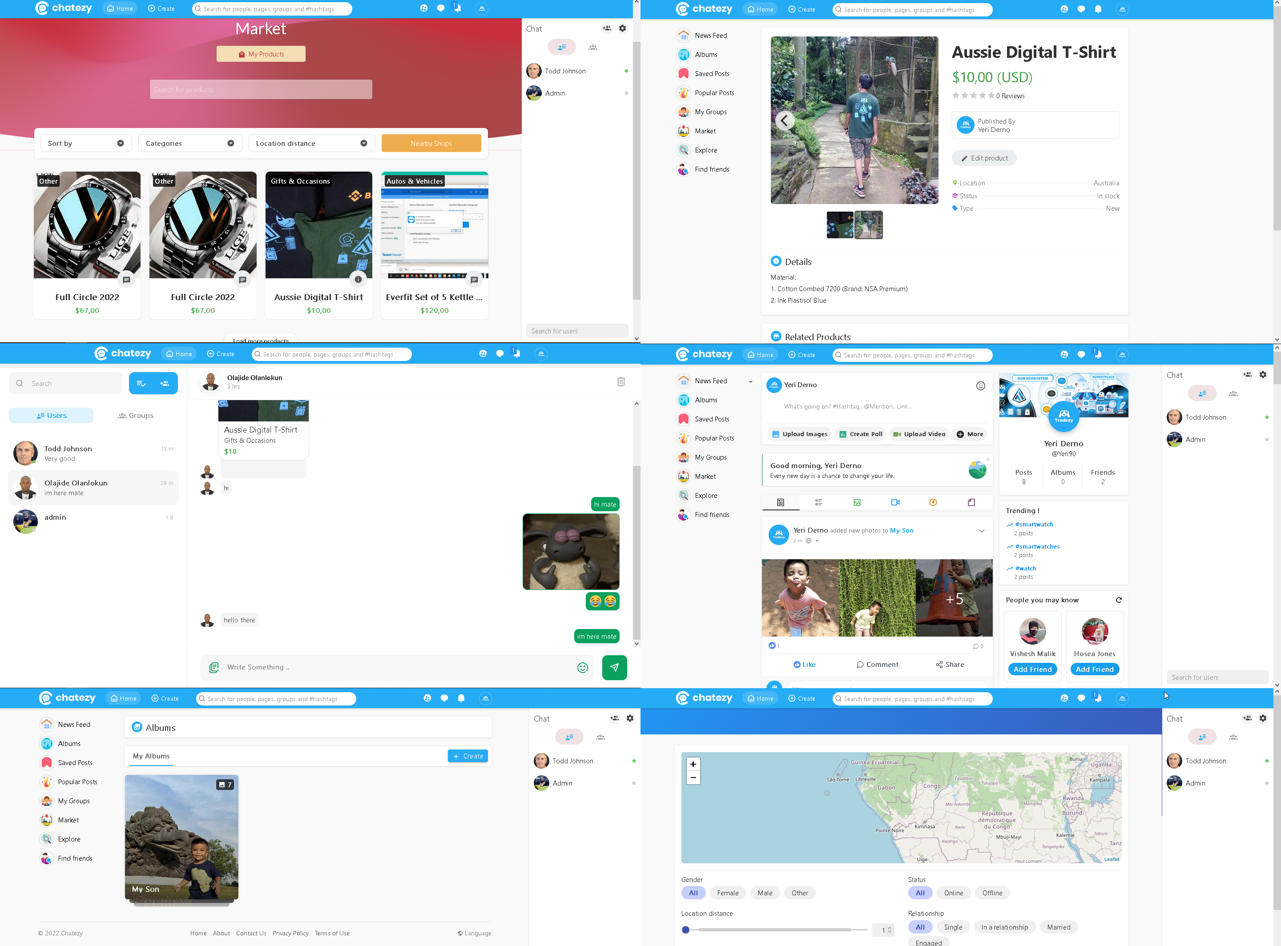Expand News Feed sidebar arrow on feed page

pos(750,382)
